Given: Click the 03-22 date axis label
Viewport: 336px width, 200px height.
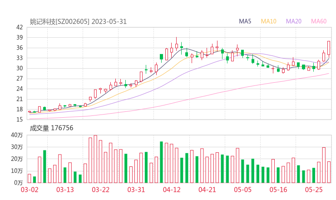Looking at the screenshot, I should 101,190.
